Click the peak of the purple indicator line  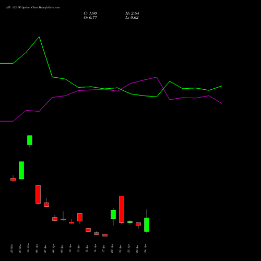coord(157,77)
